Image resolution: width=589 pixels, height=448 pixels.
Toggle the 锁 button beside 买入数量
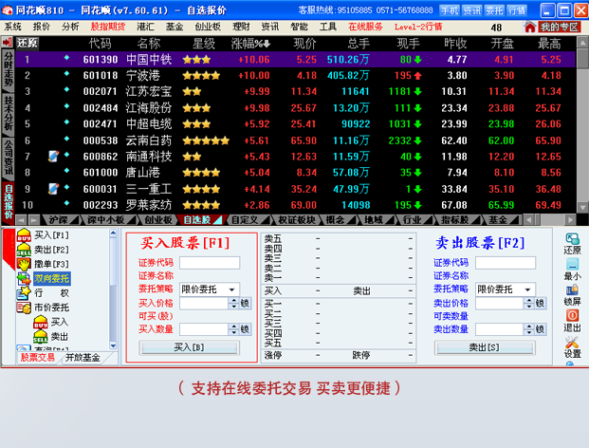245,329
